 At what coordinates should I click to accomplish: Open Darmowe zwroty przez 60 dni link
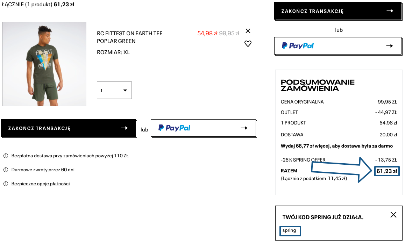pos(43,170)
